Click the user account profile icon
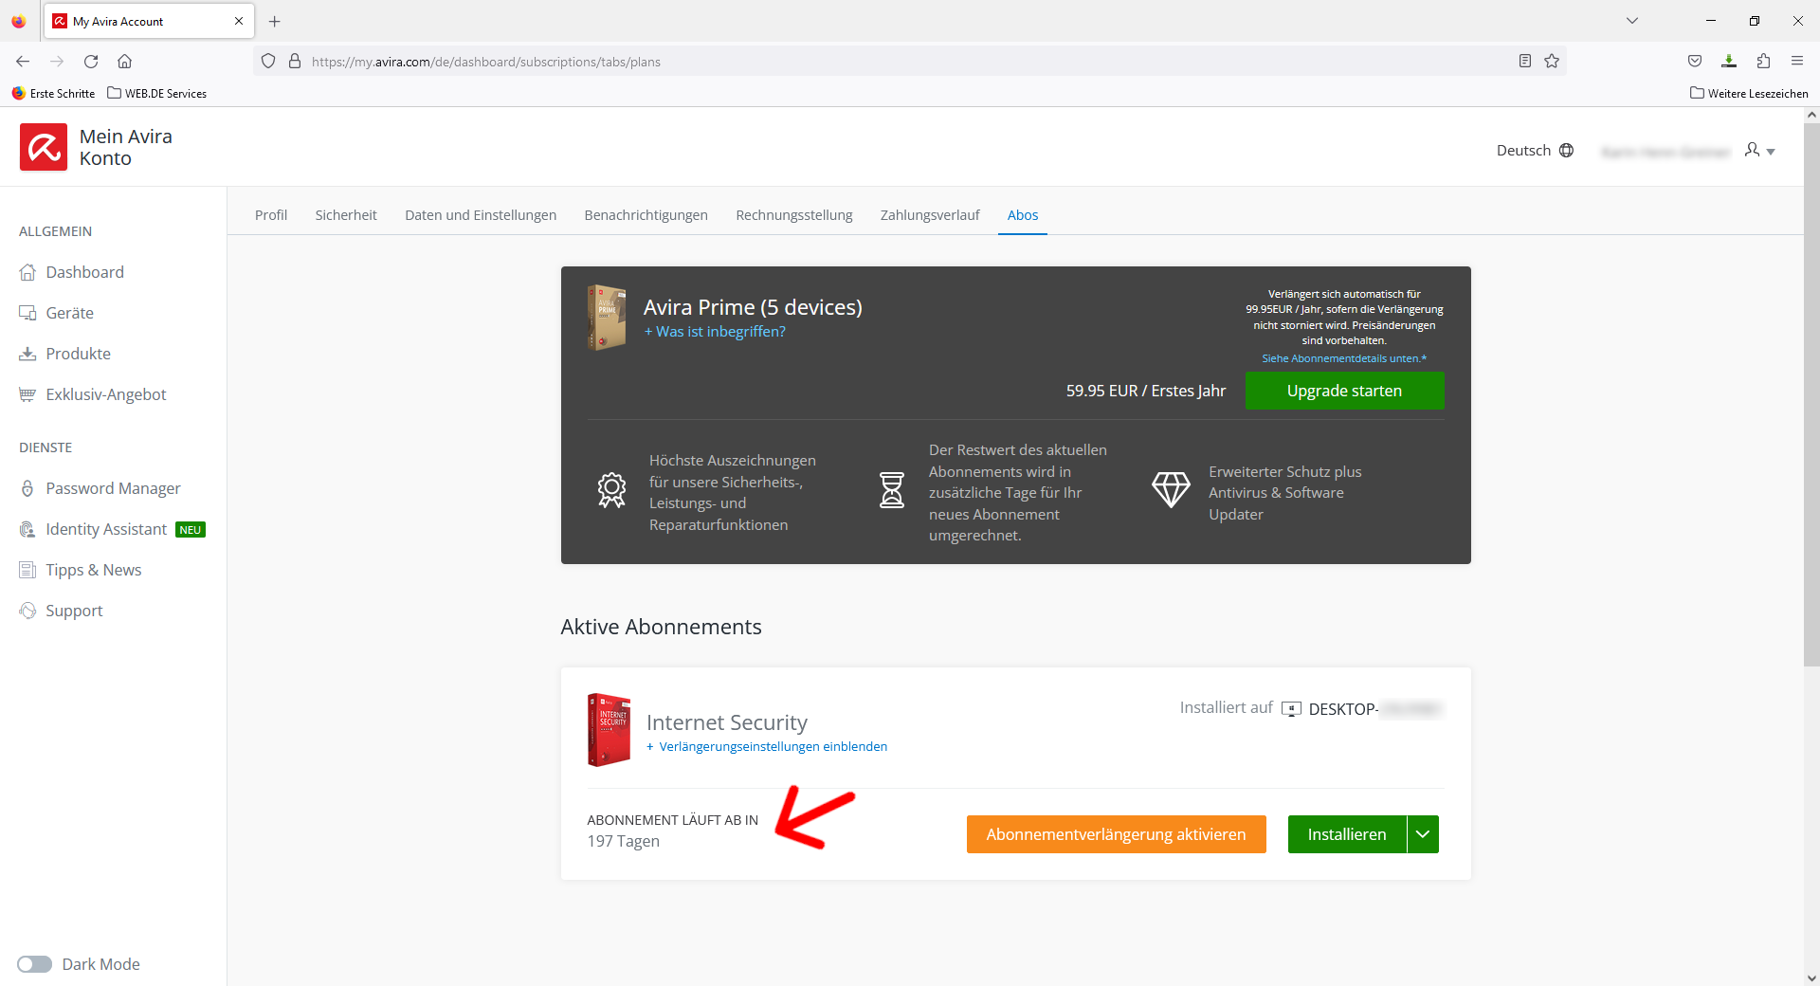Screen dimensions: 1820x986 pyautogui.click(x=1752, y=150)
